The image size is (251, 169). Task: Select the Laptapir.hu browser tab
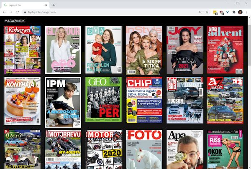pyautogui.click(x=25, y=5)
